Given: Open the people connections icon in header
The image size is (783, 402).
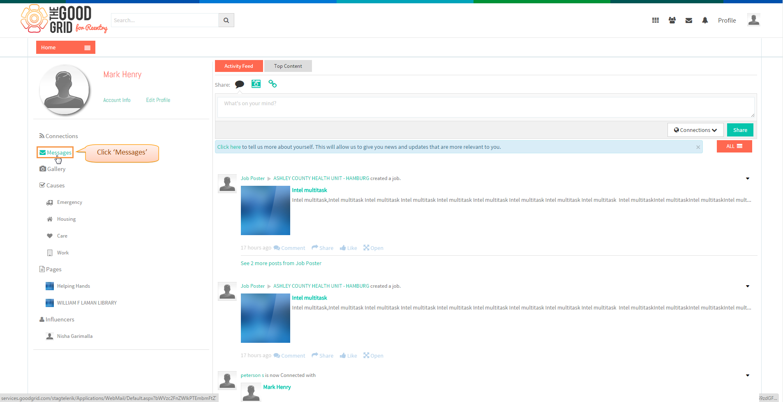Looking at the screenshot, I should point(672,20).
